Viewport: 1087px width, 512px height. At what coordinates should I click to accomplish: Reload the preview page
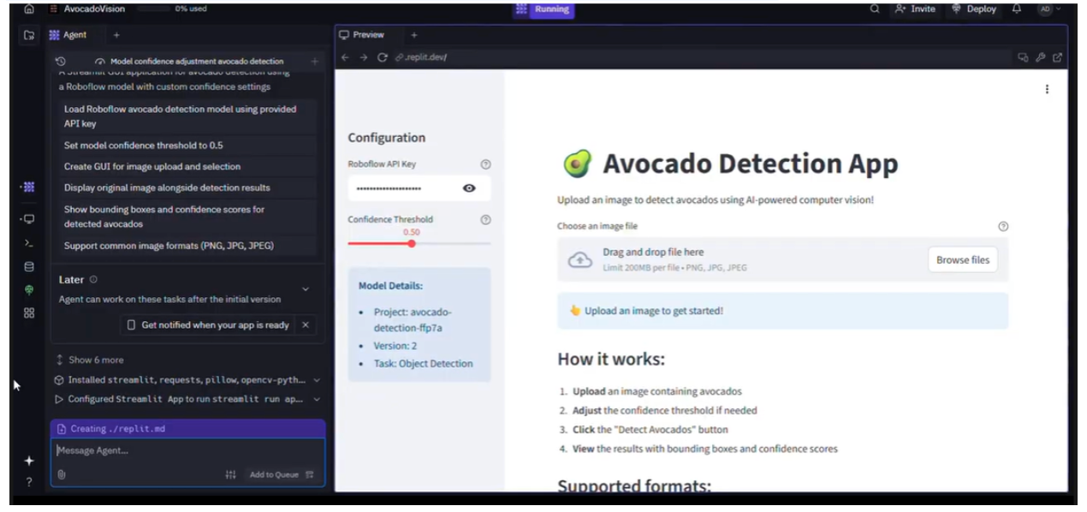tap(383, 57)
